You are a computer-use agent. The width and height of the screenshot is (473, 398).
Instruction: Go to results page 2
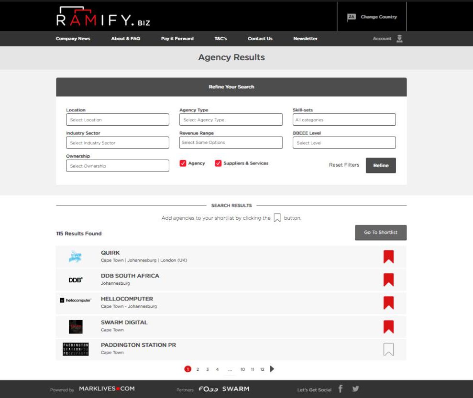[x=198, y=369]
